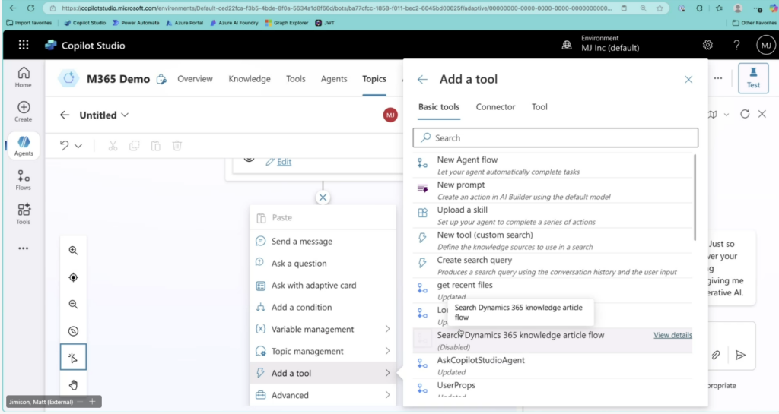Choose Ask with adaptive card
Screen dimensions: 779x414
point(323,285)
